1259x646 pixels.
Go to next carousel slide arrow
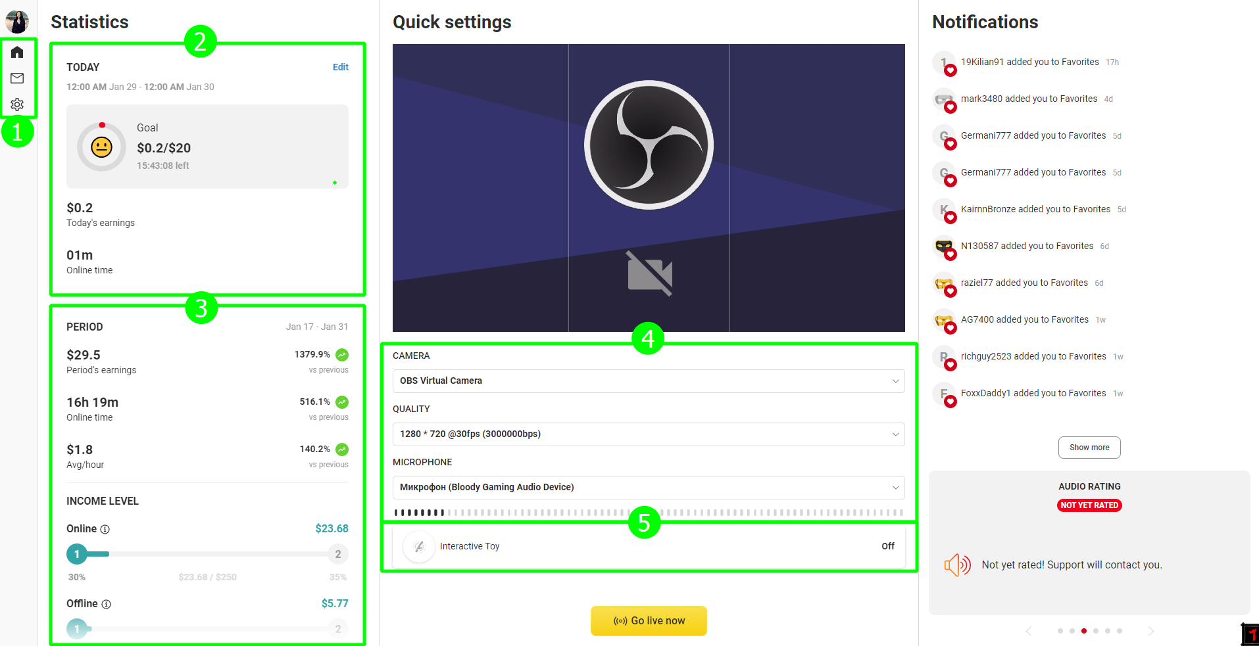coord(1150,631)
